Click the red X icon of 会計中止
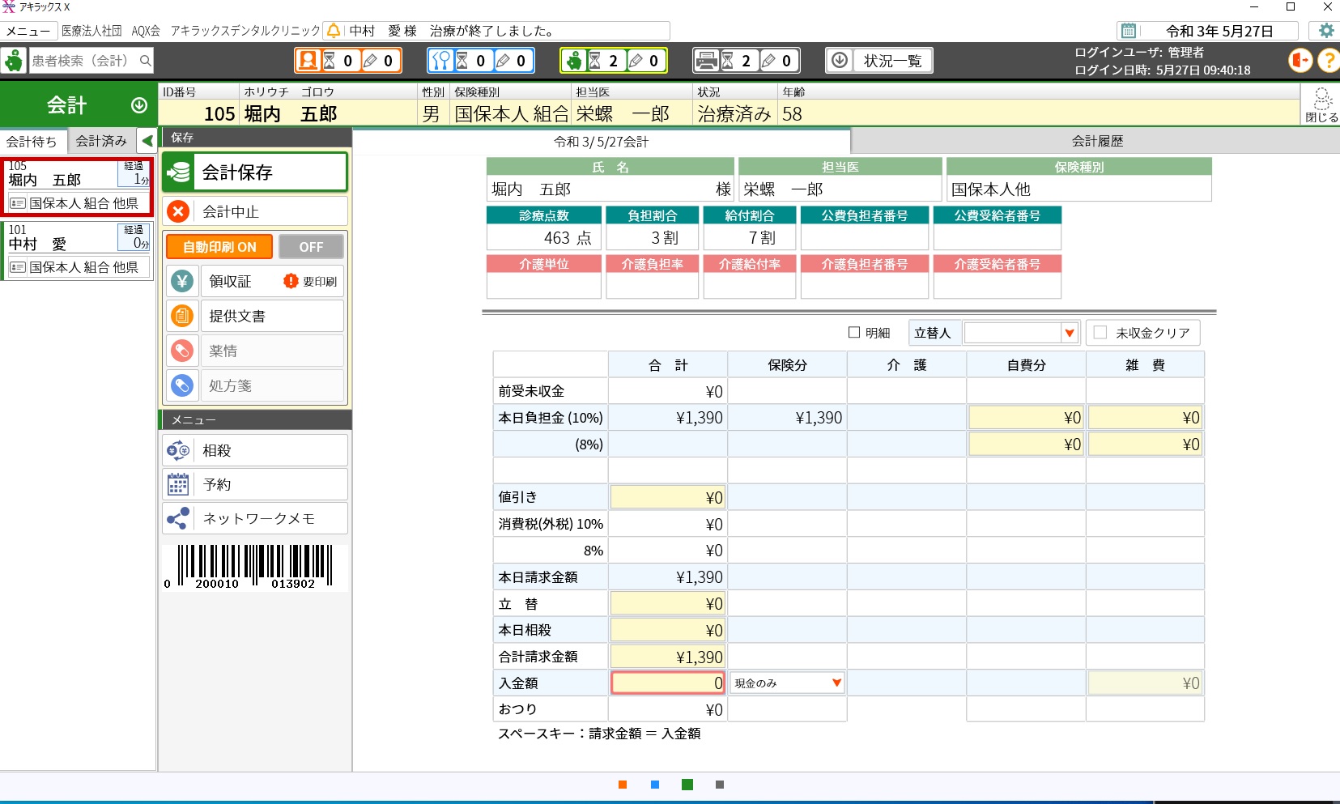The image size is (1340, 804). click(x=178, y=211)
